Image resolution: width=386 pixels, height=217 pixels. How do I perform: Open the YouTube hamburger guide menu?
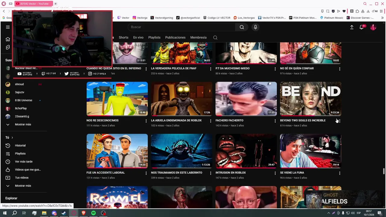tap(8, 27)
